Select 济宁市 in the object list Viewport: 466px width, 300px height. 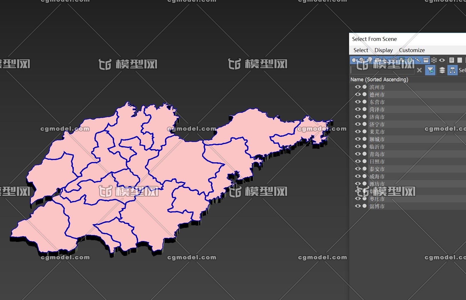click(x=377, y=124)
